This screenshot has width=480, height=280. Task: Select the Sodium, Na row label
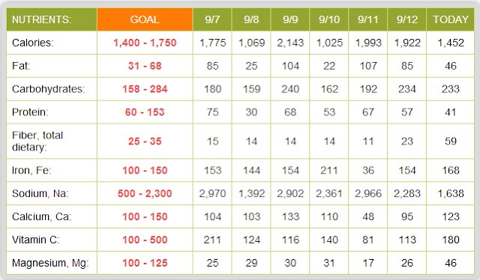coord(40,193)
